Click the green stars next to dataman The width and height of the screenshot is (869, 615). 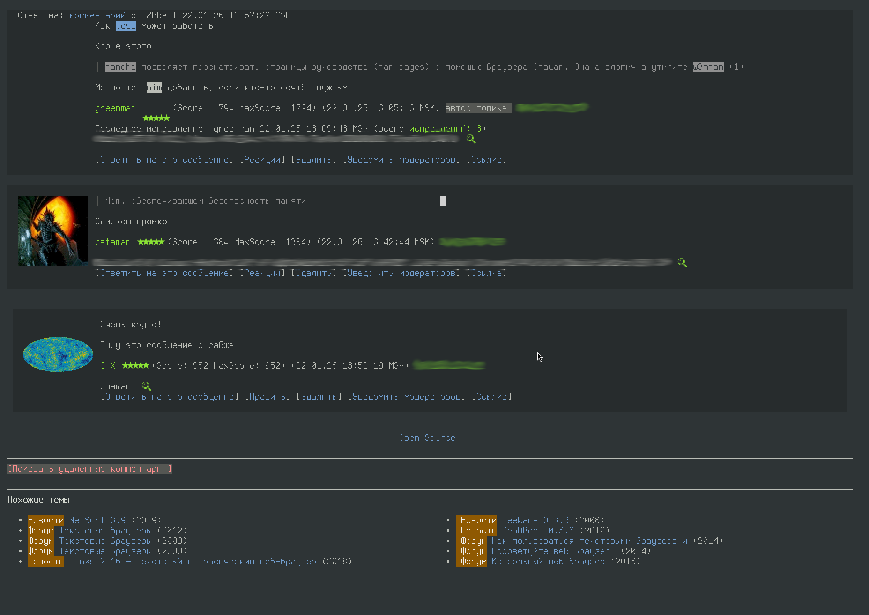[151, 242]
